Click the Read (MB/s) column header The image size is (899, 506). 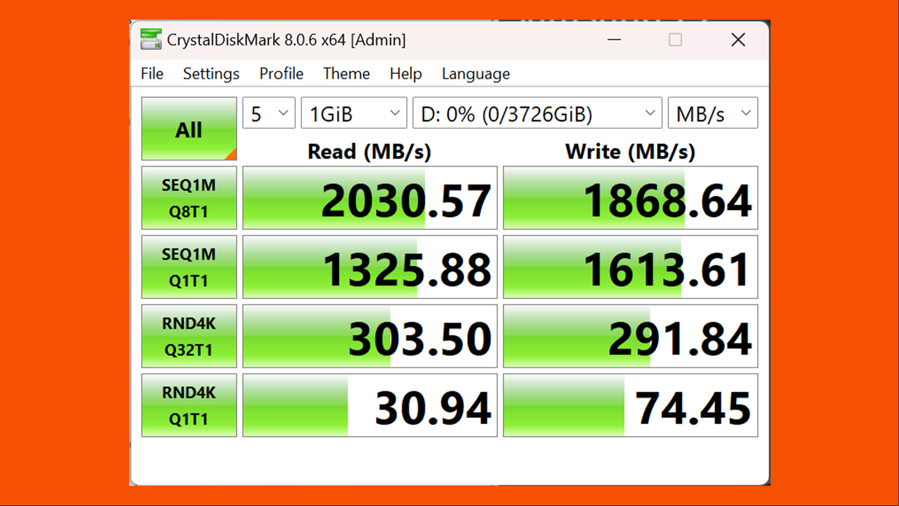(369, 152)
